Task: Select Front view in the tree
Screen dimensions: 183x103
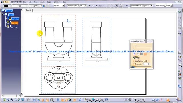Action: click(x=15, y=19)
